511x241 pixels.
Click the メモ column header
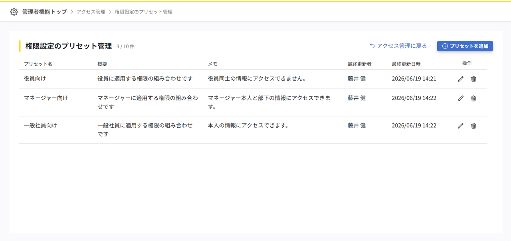[x=212, y=64]
